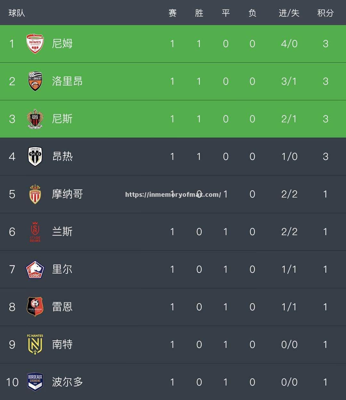
Task: Click the 进/失 column header
Action: (x=289, y=13)
